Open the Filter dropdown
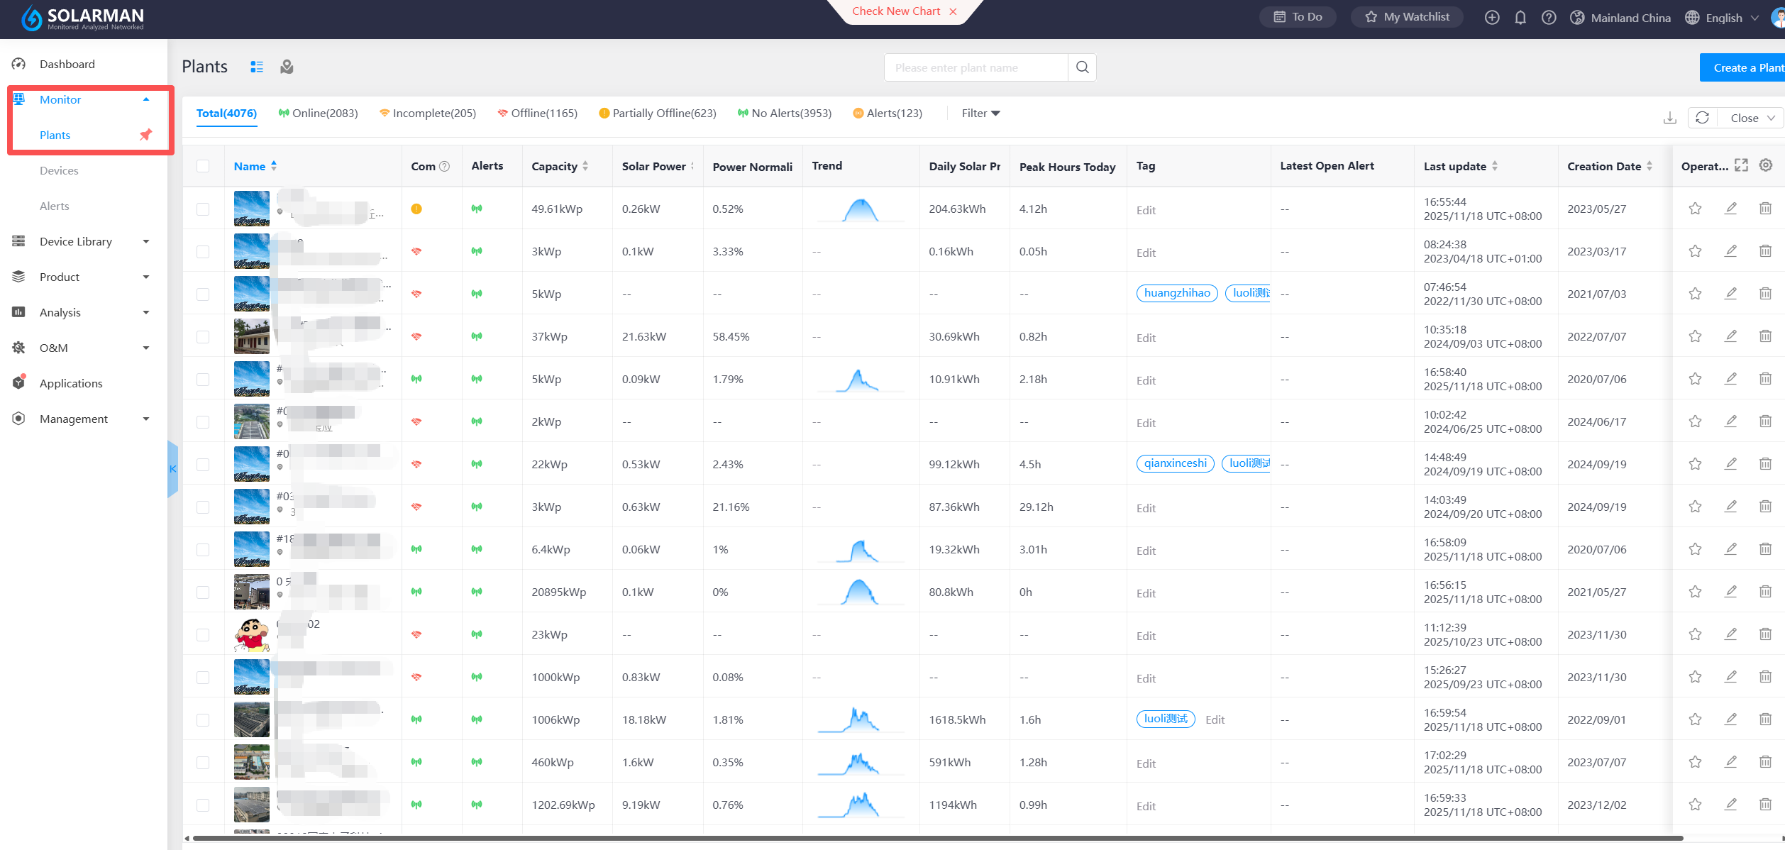The width and height of the screenshot is (1785, 850). coord(980,114)
